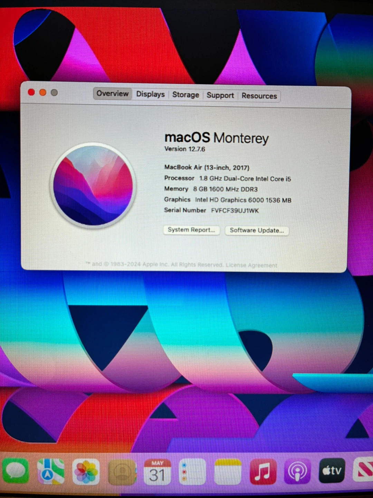Click 1.8 GHz Dual-Core Intel Core i5
Viewport: 373px width, 498px height.
coord(245,179)
